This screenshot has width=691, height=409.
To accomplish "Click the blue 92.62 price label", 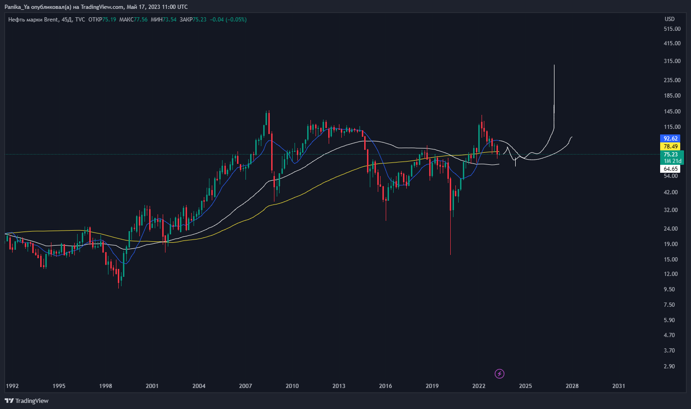I will 670,138.
